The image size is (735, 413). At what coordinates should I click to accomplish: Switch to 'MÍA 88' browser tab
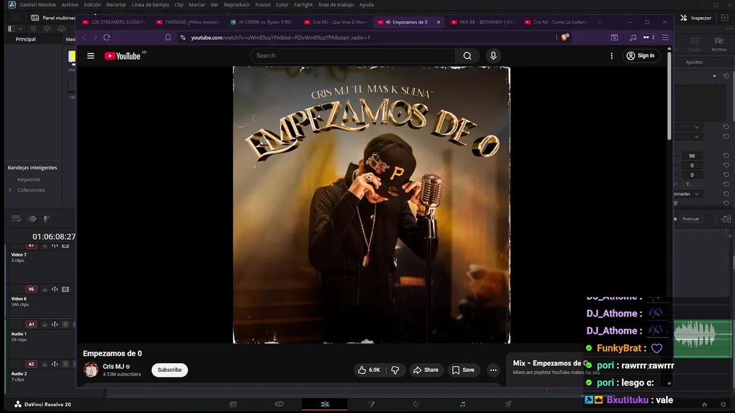(x=482, y=22)
